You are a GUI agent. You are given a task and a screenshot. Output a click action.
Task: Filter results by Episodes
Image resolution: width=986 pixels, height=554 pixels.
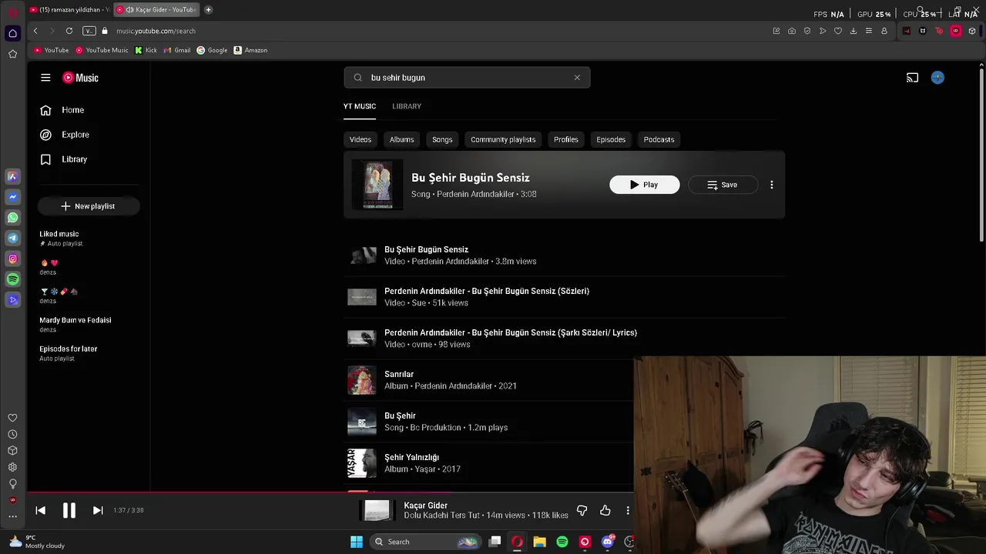pos(611,139)
